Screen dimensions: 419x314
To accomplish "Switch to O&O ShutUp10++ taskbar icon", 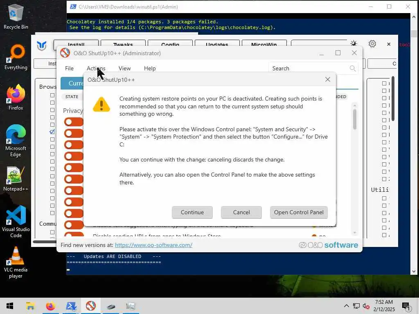I will [x=91, y=306].
